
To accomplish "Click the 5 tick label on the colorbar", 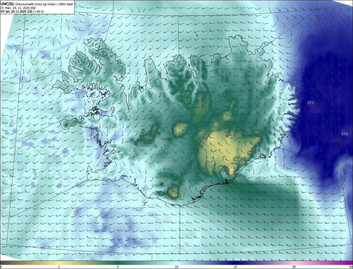I will coord(118,267).
